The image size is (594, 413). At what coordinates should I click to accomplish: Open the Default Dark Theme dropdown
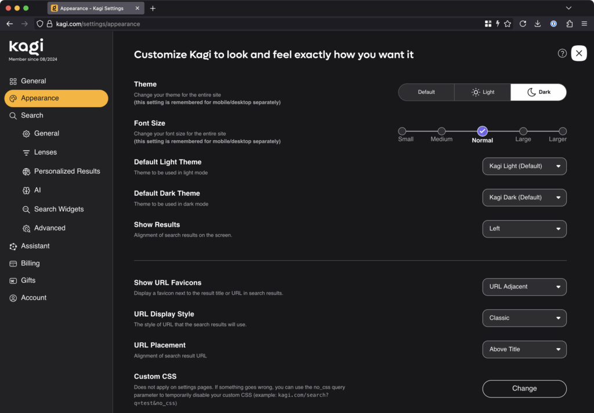[524, 198]
